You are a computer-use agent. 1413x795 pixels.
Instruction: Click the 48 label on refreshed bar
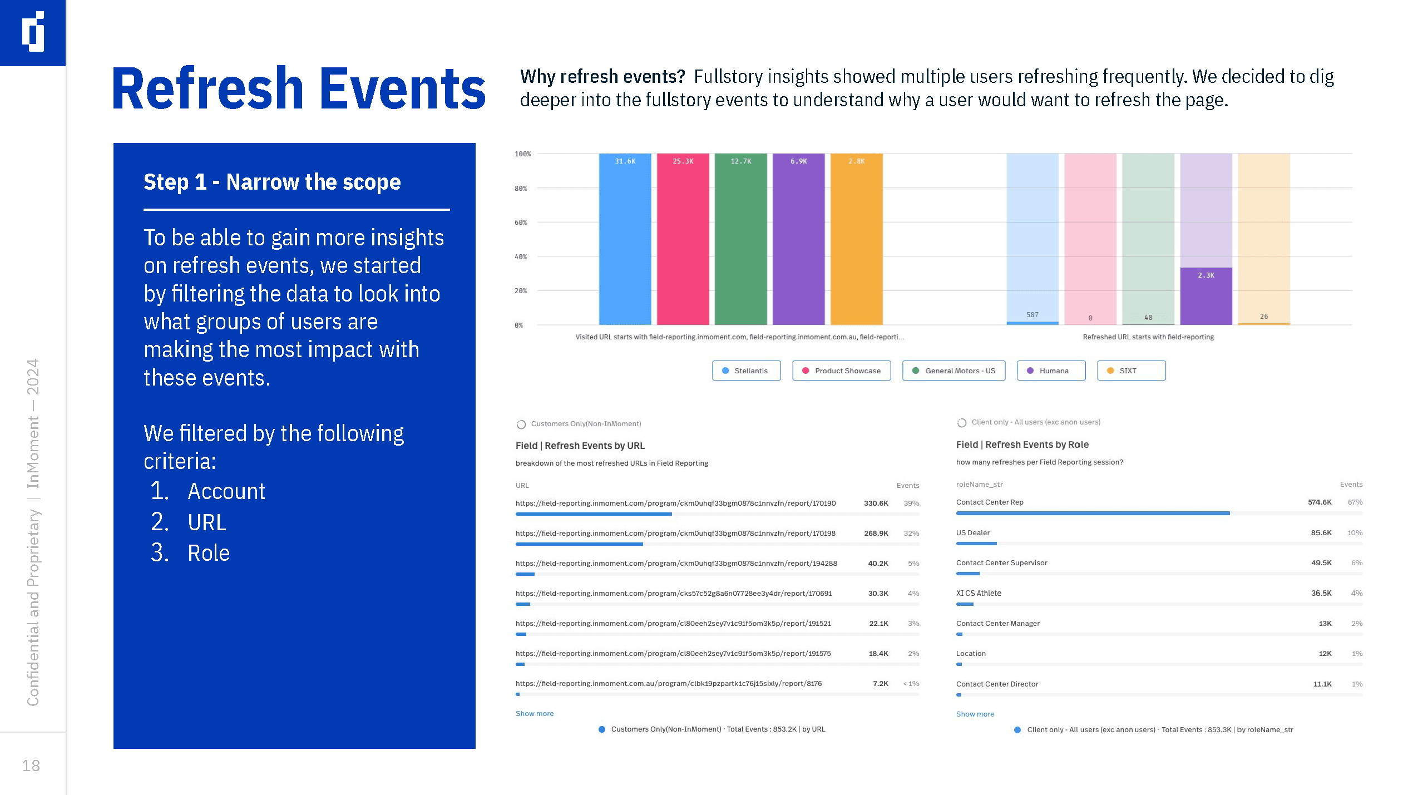click(x=1148, y=317)
